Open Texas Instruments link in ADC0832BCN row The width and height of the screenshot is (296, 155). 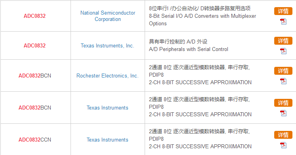point(107,108)
